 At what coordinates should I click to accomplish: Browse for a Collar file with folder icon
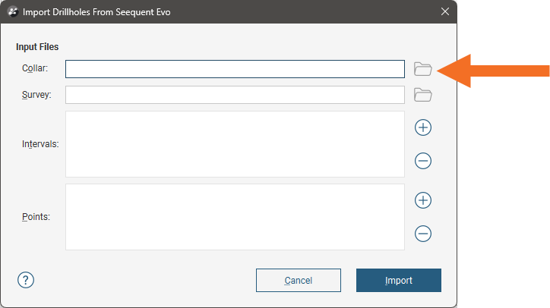[x=422, y=69]
